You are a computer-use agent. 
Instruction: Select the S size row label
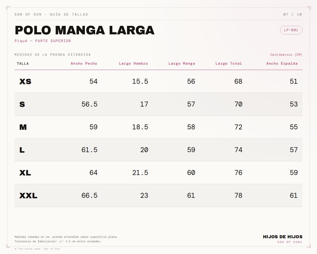22,104
